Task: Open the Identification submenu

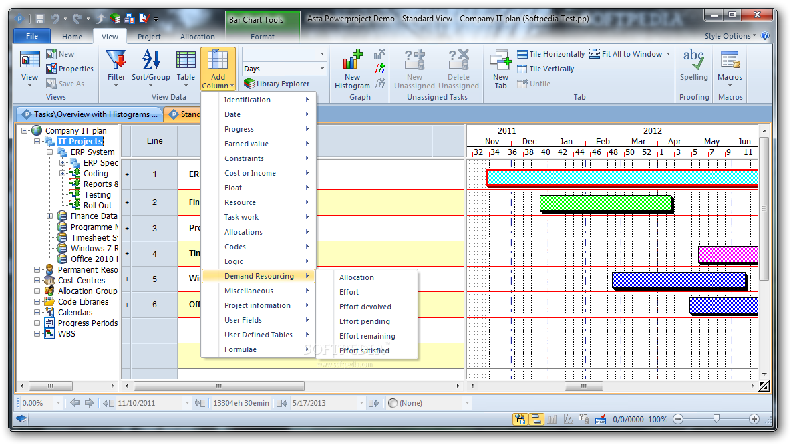Action: click(259, 100)
